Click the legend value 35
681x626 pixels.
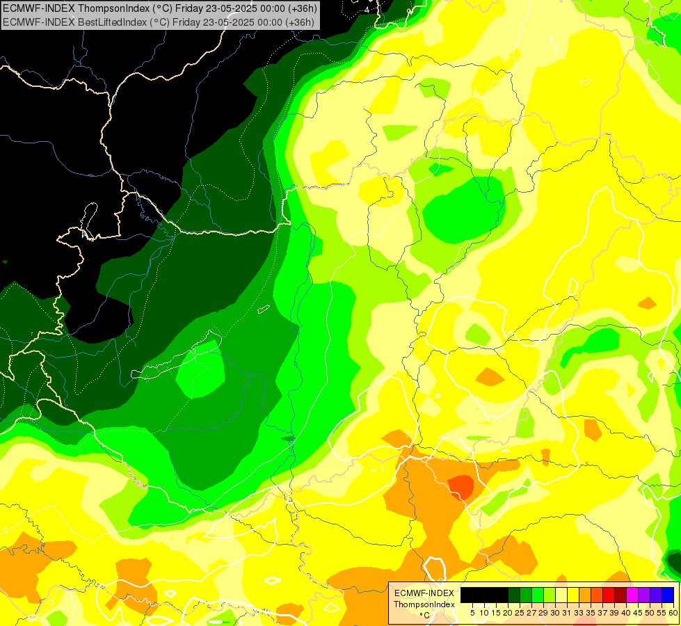click(x=591, y=613)
